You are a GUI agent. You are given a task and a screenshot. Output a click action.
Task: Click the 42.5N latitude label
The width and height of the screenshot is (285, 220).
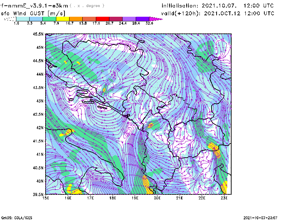[38, 114]
